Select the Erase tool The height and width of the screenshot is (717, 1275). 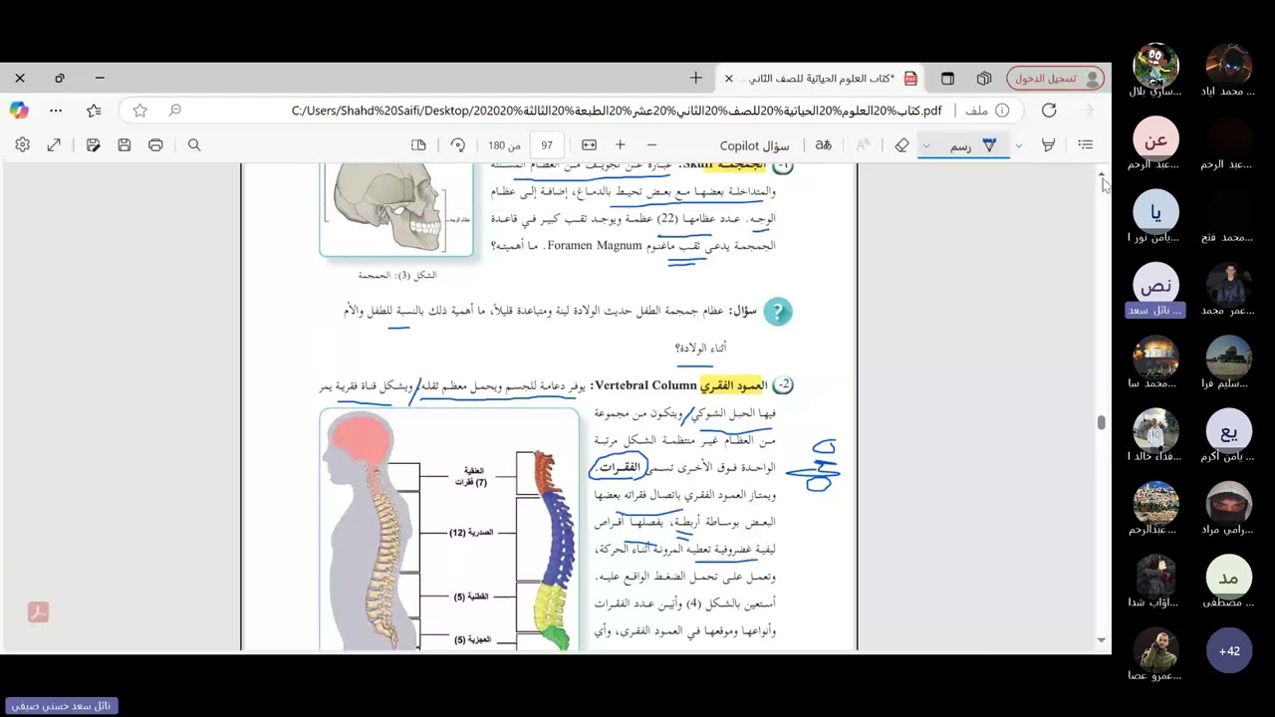click(901, 145)
